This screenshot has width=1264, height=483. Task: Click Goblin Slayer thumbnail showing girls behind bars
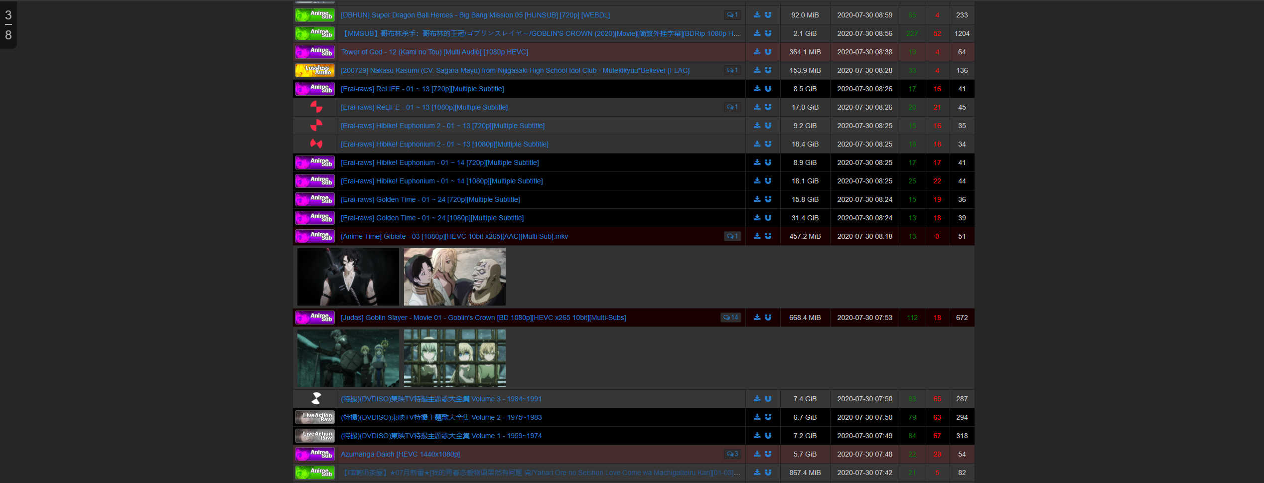click(454, 358)
